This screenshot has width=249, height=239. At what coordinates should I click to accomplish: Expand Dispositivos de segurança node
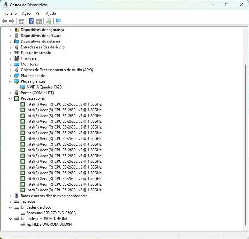10,30
